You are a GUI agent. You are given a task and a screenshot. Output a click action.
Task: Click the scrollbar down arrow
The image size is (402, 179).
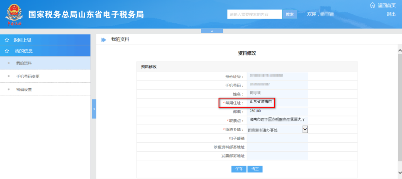[x=400, y=172]
